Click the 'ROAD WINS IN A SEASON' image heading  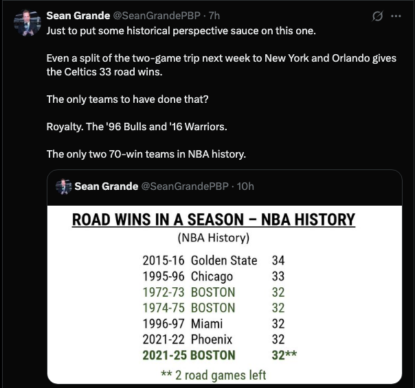coord(213,220)
